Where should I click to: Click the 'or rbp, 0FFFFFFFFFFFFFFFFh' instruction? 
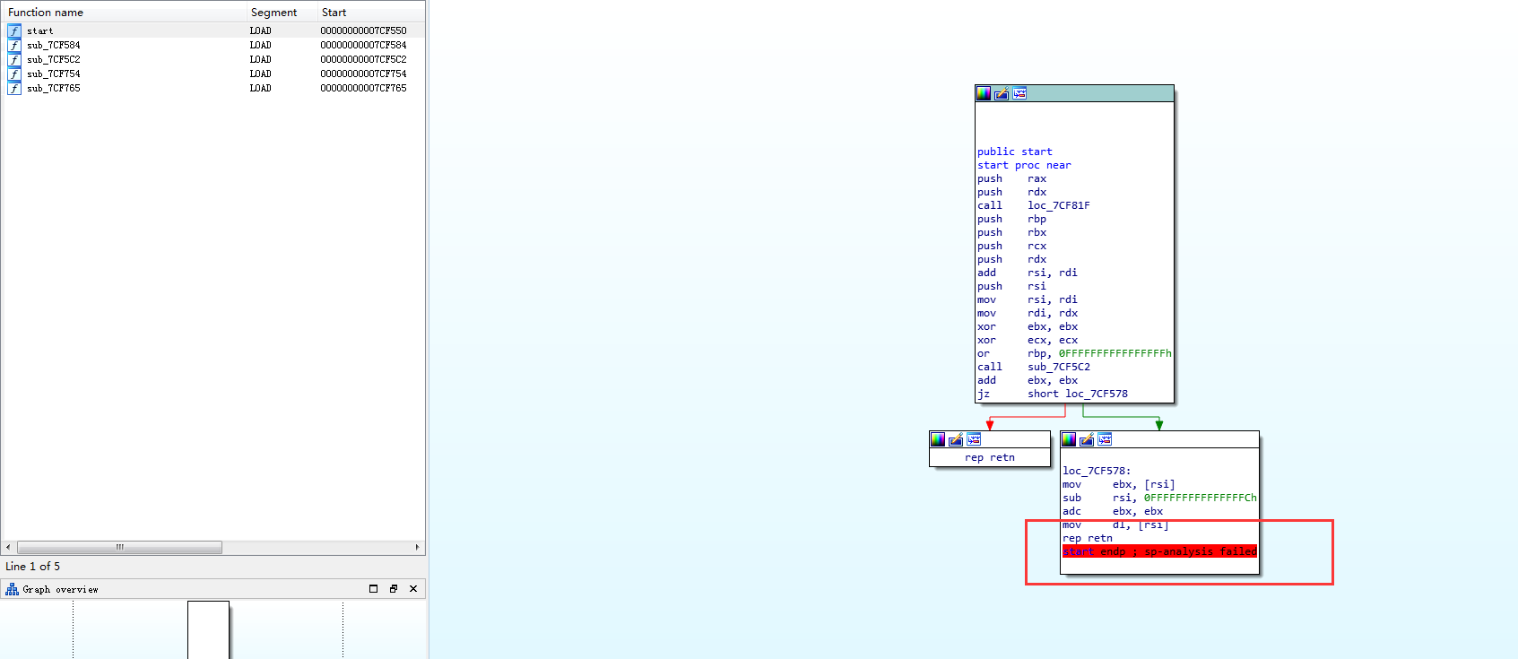click(1074, 353)
